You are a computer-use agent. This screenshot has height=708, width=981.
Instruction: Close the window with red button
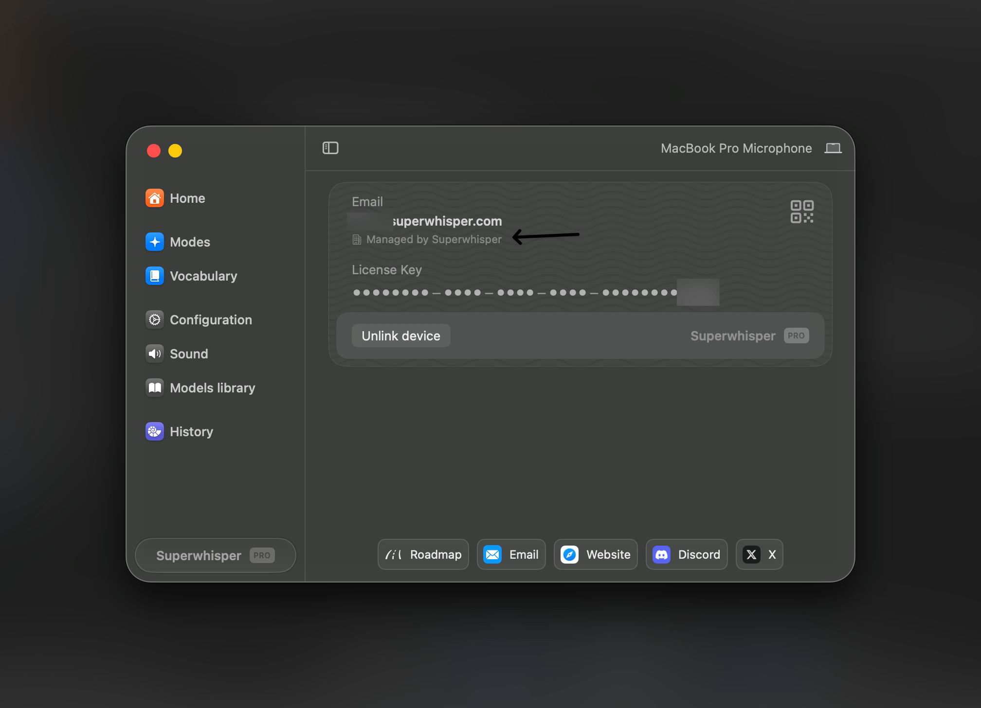pyautogui.click(x=154, y=151)
